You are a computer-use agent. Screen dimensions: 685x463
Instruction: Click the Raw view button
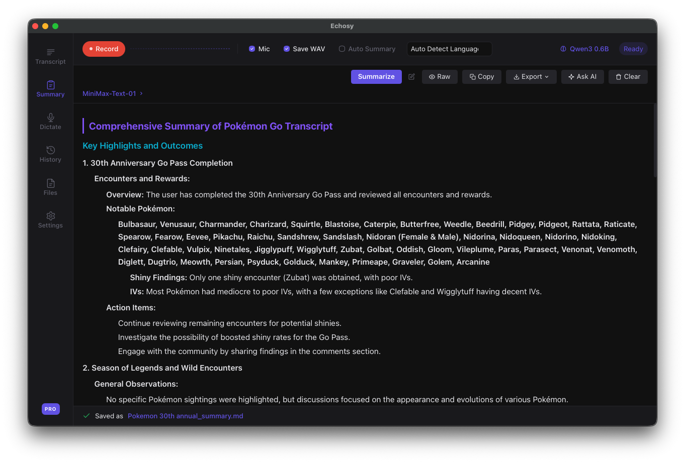440,76
